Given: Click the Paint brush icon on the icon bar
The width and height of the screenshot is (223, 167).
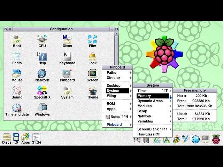Looking at the screenshot, I should pyautogui.click(x=176, y=139).
